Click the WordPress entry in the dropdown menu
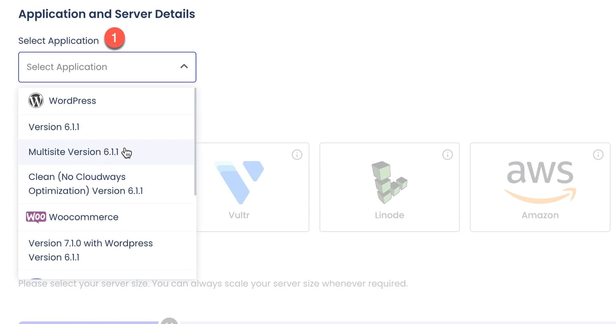616x324 pixels. [x=72, y=100]
